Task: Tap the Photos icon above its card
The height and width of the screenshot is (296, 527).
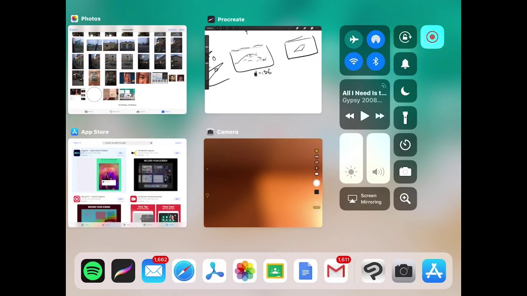Action: click(x=75, y=18)
